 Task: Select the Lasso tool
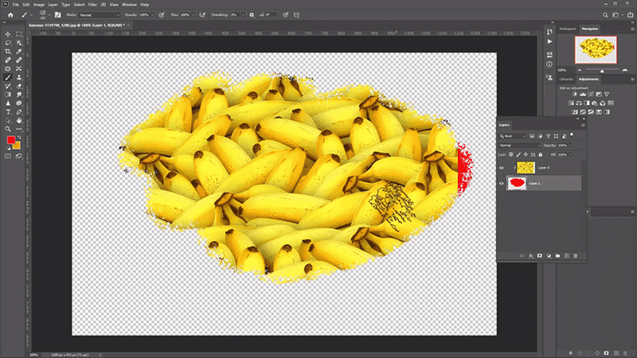(8, 43)
